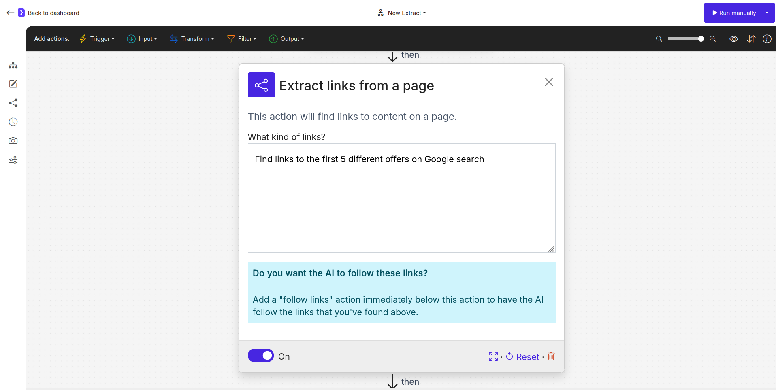Image resolution: width=776 pixels, height=390 pixels.
Task: Click the share icon in the left sidebar
Action: pos(13,103)
